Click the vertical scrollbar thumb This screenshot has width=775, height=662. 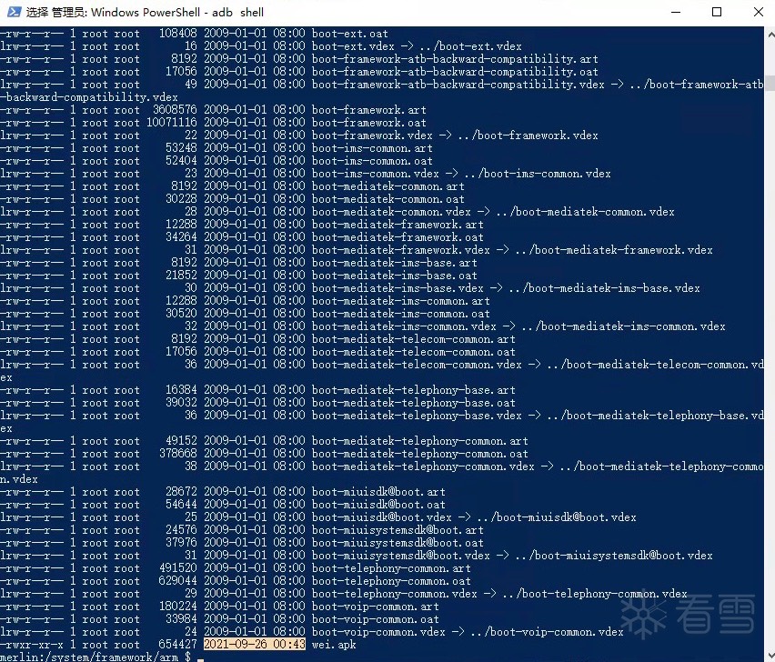click(770, 83)
